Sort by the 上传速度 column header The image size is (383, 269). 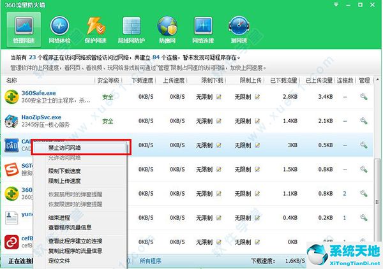pyautogui.click(x=174, y=80)
